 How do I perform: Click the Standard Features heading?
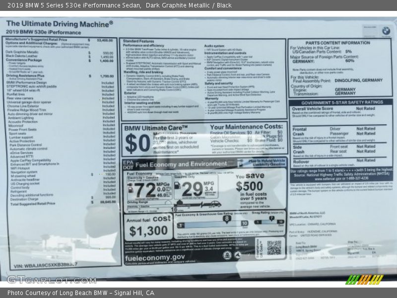point(138,41)
